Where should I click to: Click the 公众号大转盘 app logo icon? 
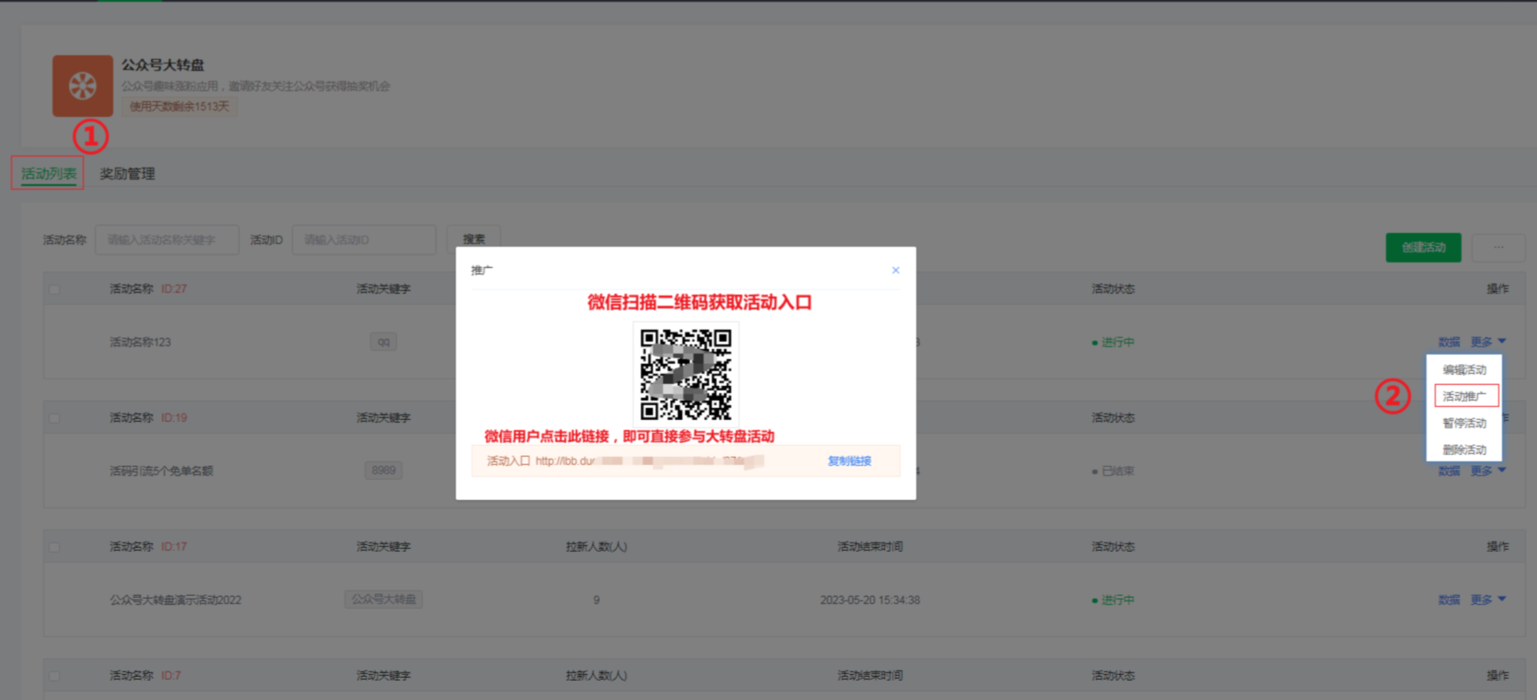click(83, 86)
